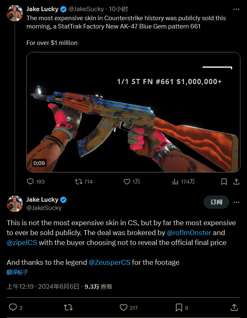Repost the first tweet with 714 reposts
The width and height of the screenshot is (247, 318).
point(78,181)
